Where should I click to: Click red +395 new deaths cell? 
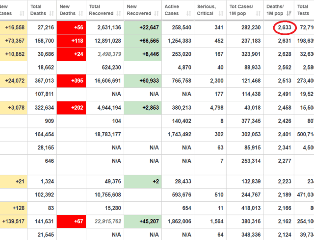(x=71, y=81)
